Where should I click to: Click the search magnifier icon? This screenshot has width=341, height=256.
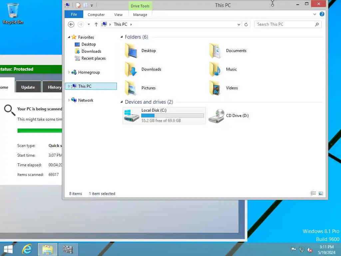(x=317, y=24)
